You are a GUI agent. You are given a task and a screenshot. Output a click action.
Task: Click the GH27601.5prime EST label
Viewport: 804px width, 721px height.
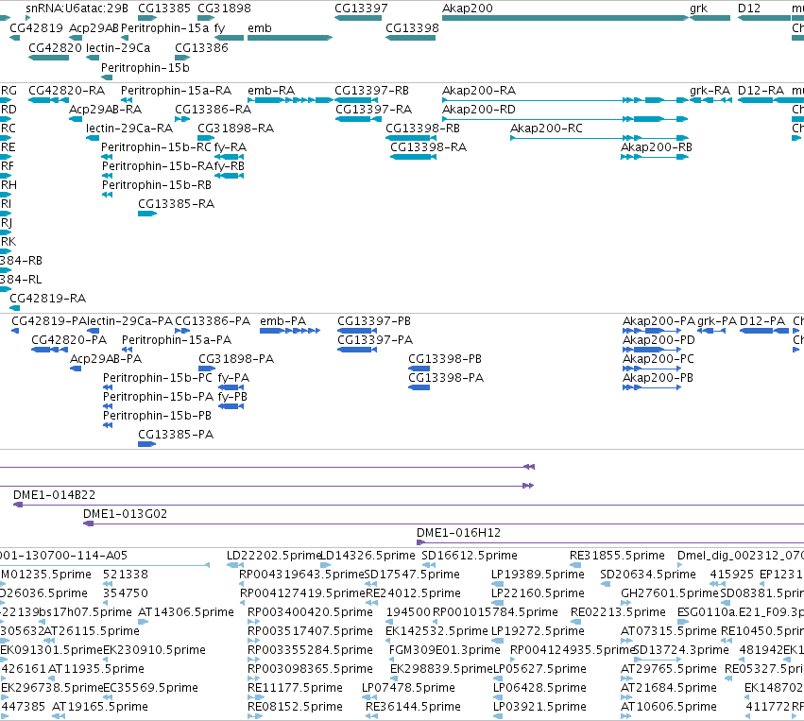point(670,593)
